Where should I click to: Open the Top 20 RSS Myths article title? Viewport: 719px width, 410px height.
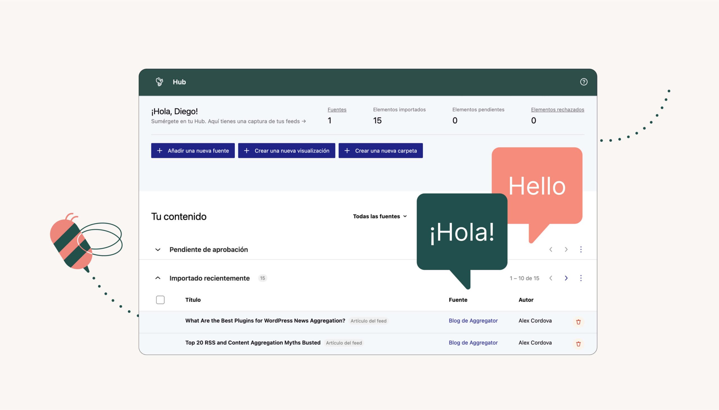pos(253,343)
